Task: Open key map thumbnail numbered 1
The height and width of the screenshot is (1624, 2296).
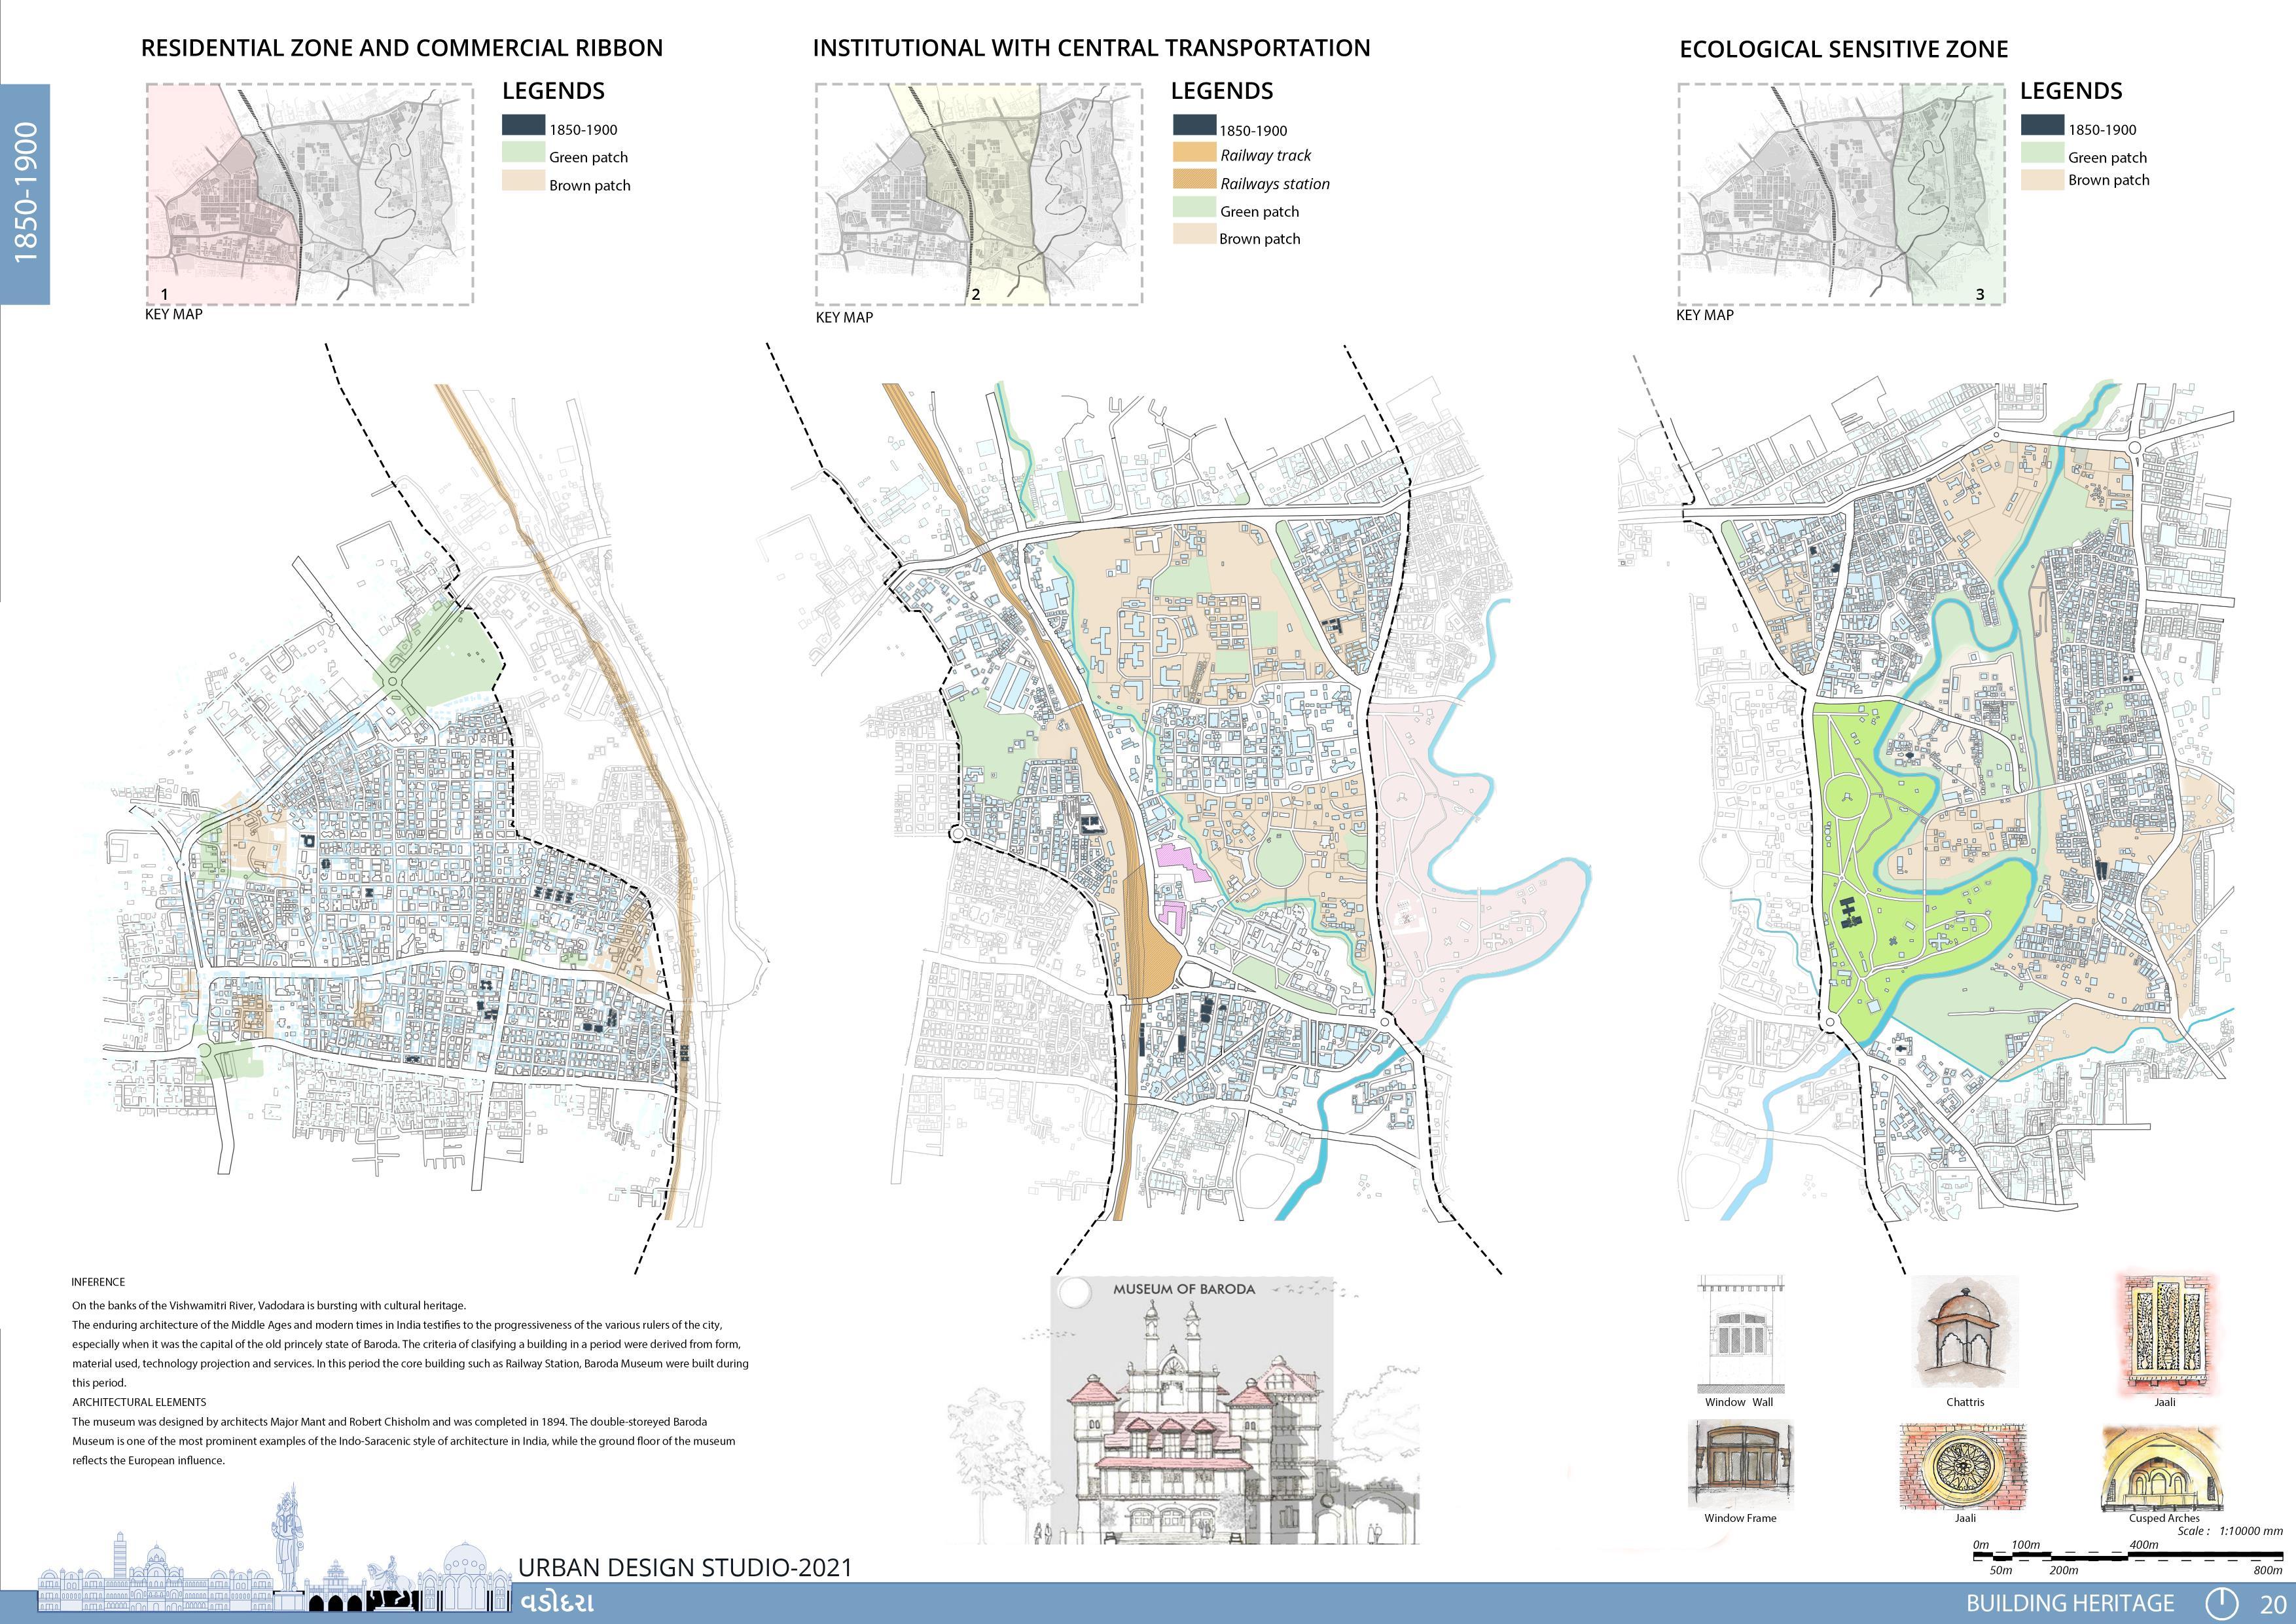Action: tap(310, 194)
